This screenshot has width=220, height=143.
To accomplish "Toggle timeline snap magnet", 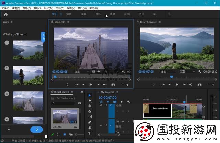I will (108, 102).
